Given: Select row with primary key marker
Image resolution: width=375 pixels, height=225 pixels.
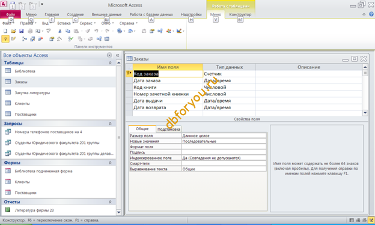Looking at the screenshot, I should tap(129, 74).
